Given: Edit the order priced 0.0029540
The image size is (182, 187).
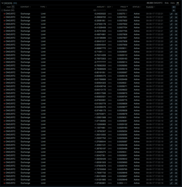Looking at the screenshot, I should (x=171, y=152).
